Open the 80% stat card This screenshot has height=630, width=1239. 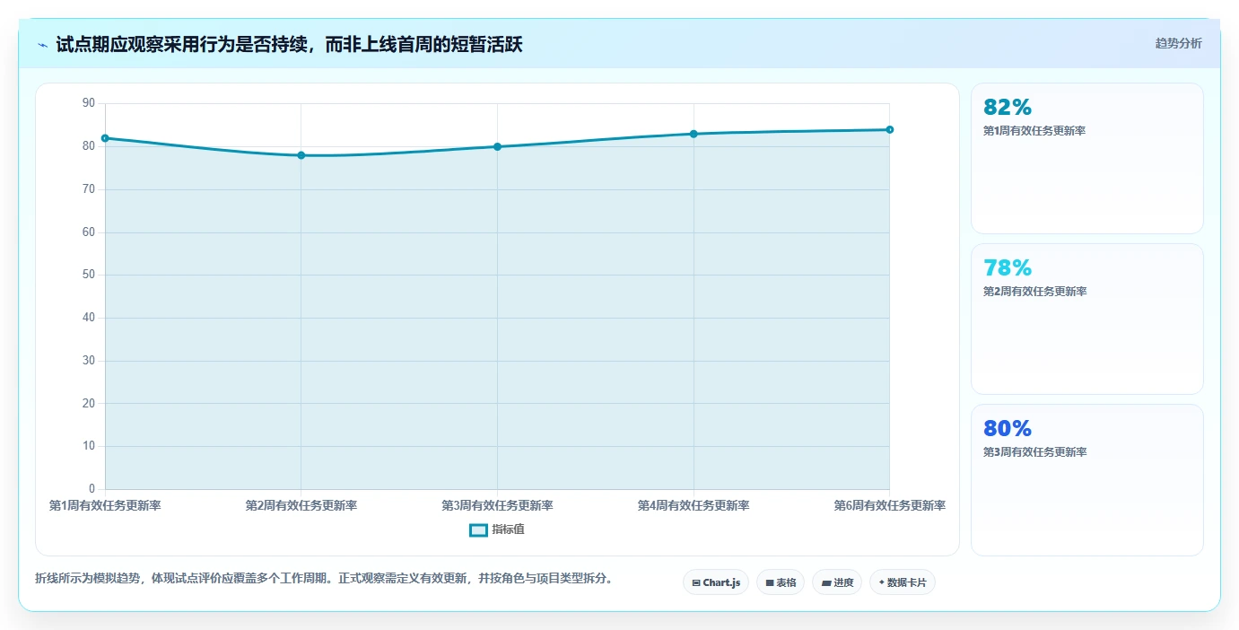click(1086, 479)
